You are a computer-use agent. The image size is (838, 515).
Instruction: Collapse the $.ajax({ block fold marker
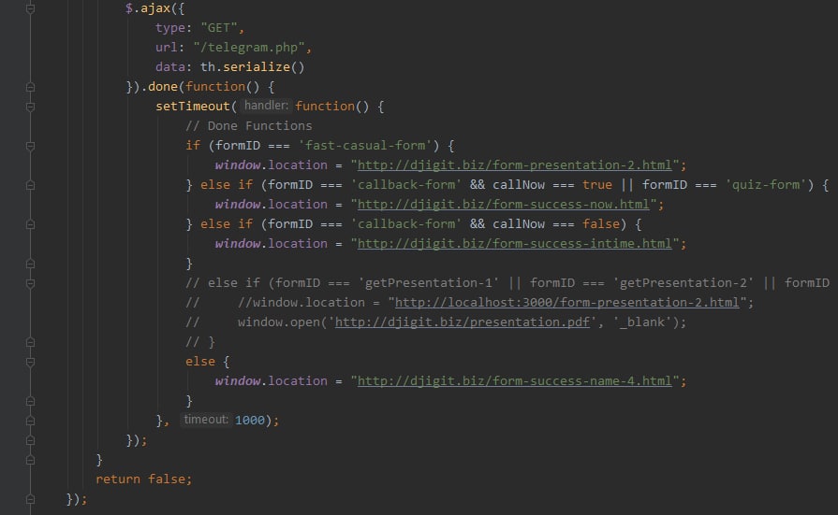pyautogui.click(x=31, y=8)
